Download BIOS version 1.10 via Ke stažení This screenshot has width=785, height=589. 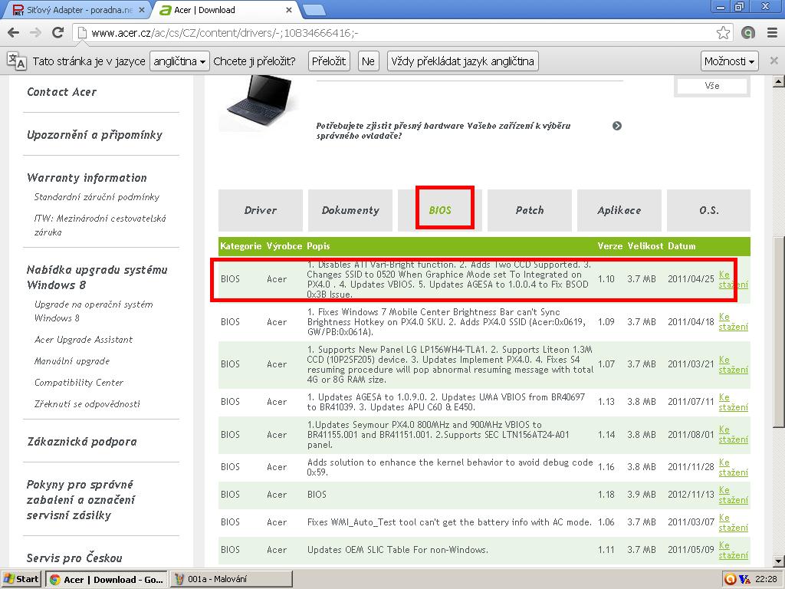pos(733,279)
